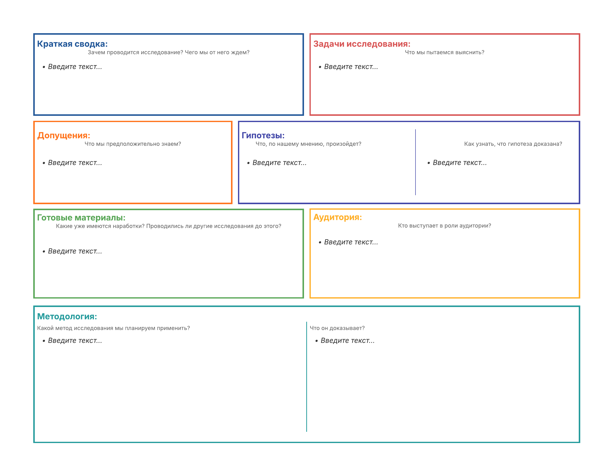Click placeholder text under Краткая сводка
600x463 pixels.
point(75,67)
